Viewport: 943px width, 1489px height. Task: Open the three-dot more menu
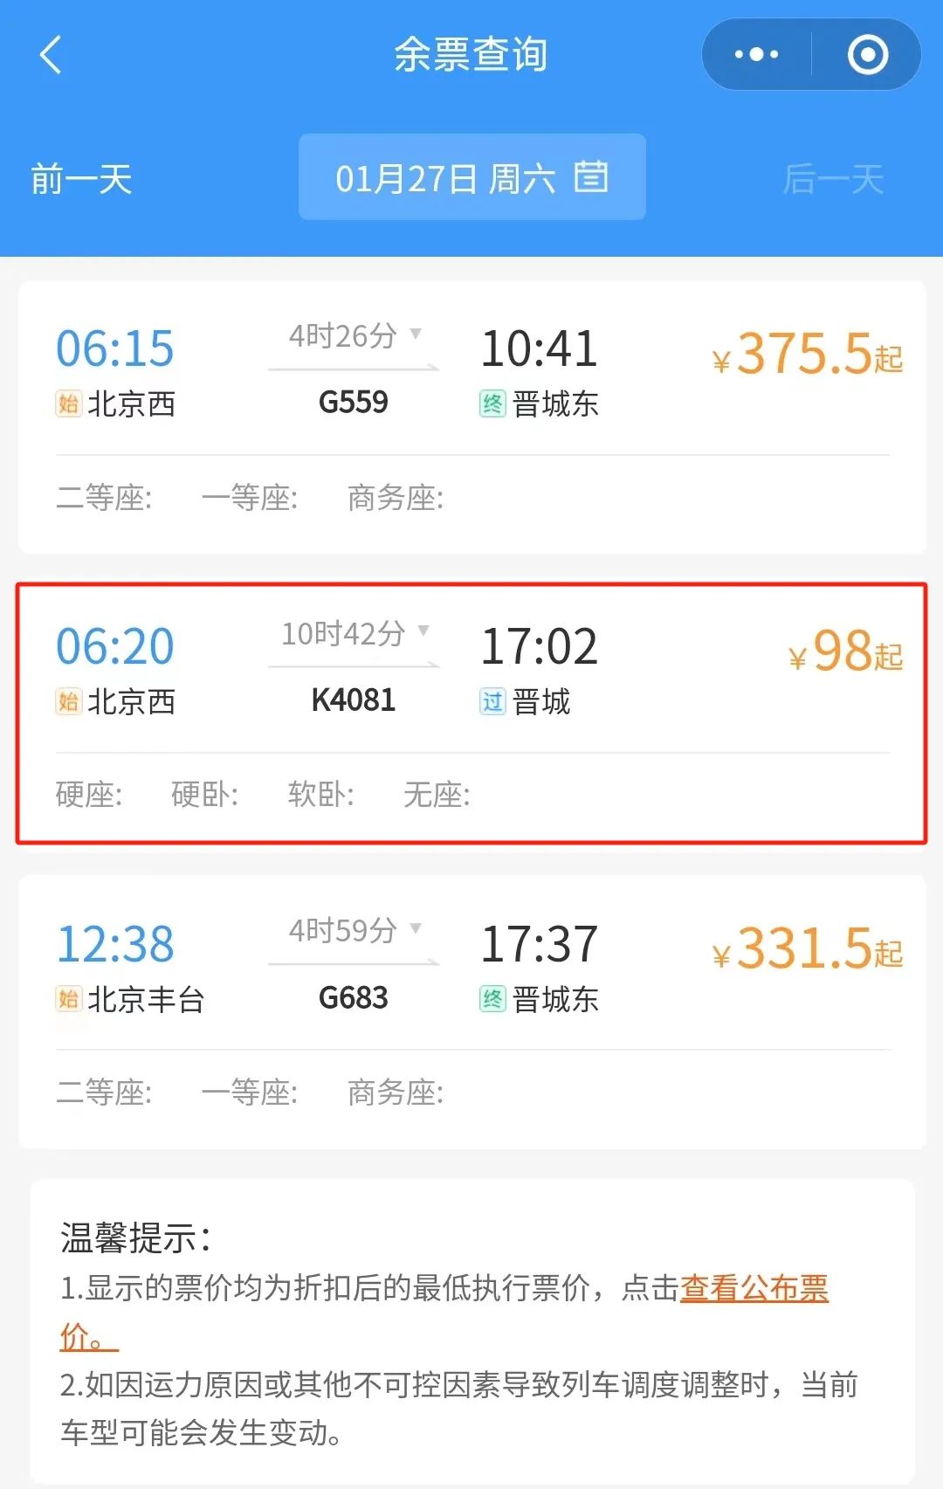[x=756, y=55]
